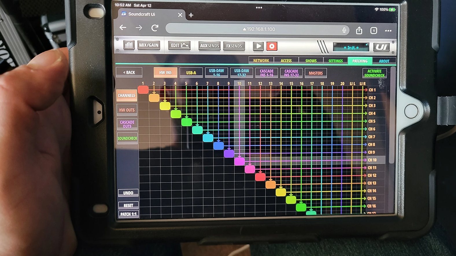Select the CH 16 row label
This screenshot has width=456, height=256.
[372, 206]
